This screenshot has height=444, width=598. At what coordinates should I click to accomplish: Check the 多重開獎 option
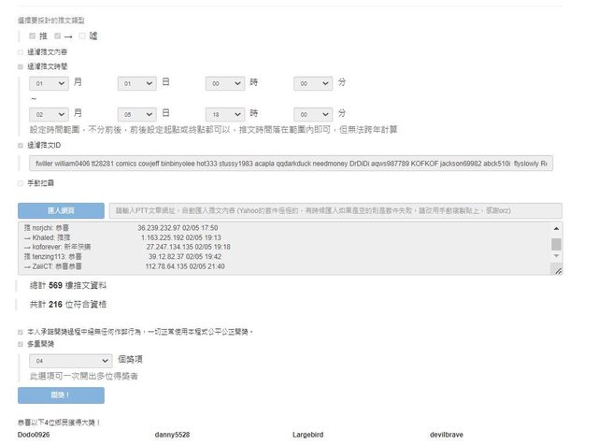pos(21,344)
